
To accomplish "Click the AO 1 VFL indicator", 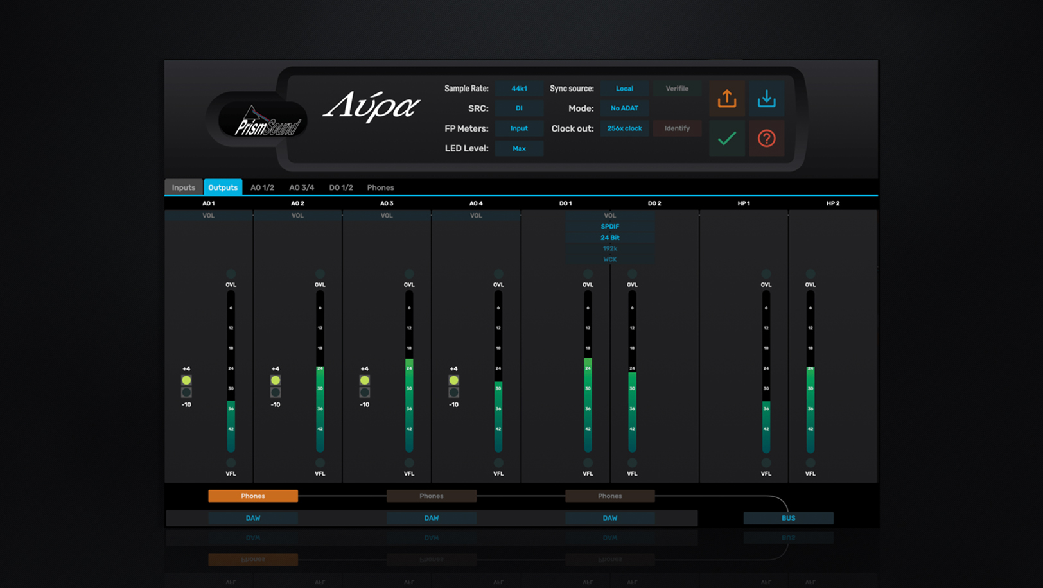I will tap(231, 463).
